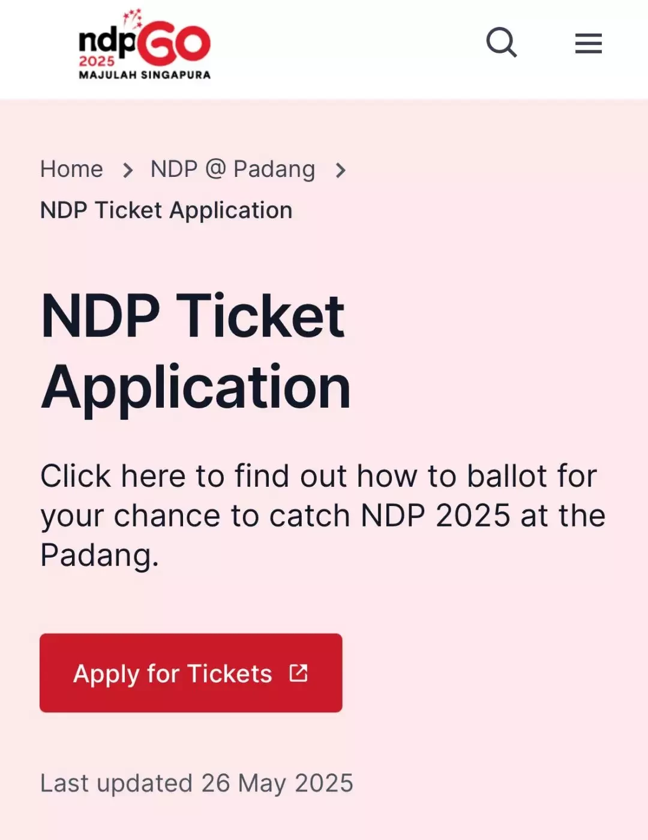Click the MAJULAH SINGAPURA tagline

pos(145,75)
